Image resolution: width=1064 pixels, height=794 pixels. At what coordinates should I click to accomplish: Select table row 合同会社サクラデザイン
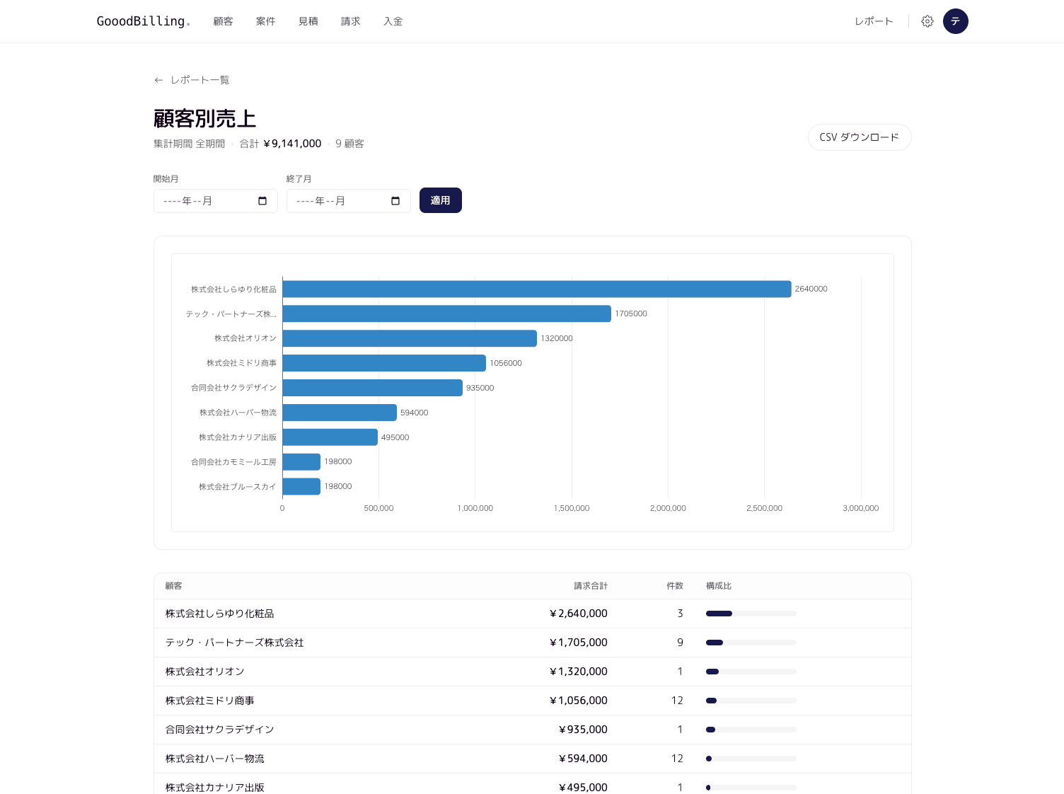pos(533,730)
